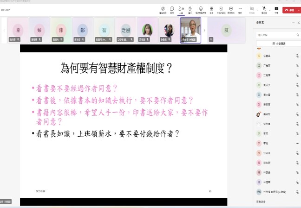The width and height of the screenshot is (301, 208).
Task: Click the People icon in meeting toolbar
Action: click(x=181, y=9)
